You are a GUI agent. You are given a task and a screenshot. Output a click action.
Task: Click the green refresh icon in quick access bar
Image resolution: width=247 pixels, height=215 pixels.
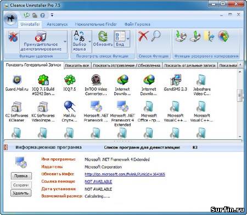pos(27,15)
